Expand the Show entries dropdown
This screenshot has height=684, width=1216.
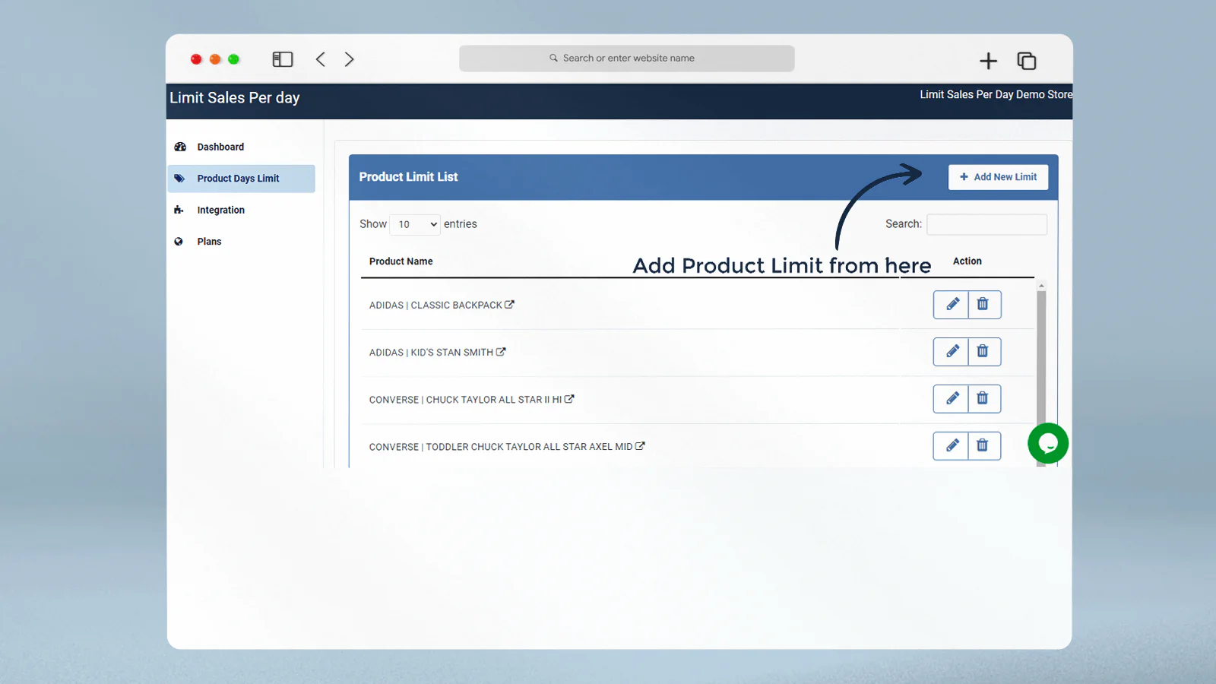click(x=416, y=224)
